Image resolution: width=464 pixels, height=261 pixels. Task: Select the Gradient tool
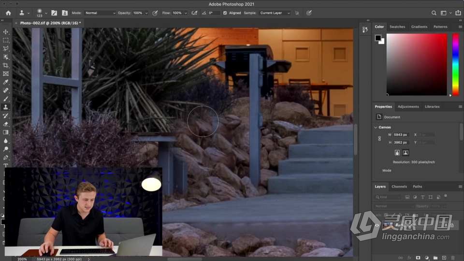pyautogui.click(x=6, y=132)
